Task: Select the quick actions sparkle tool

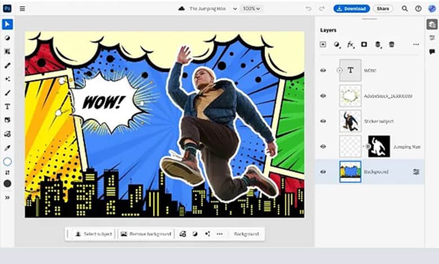Action: 7,79
